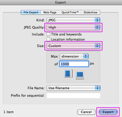
Task: Switch to the QuickTime tab
Action: (70, 12)
